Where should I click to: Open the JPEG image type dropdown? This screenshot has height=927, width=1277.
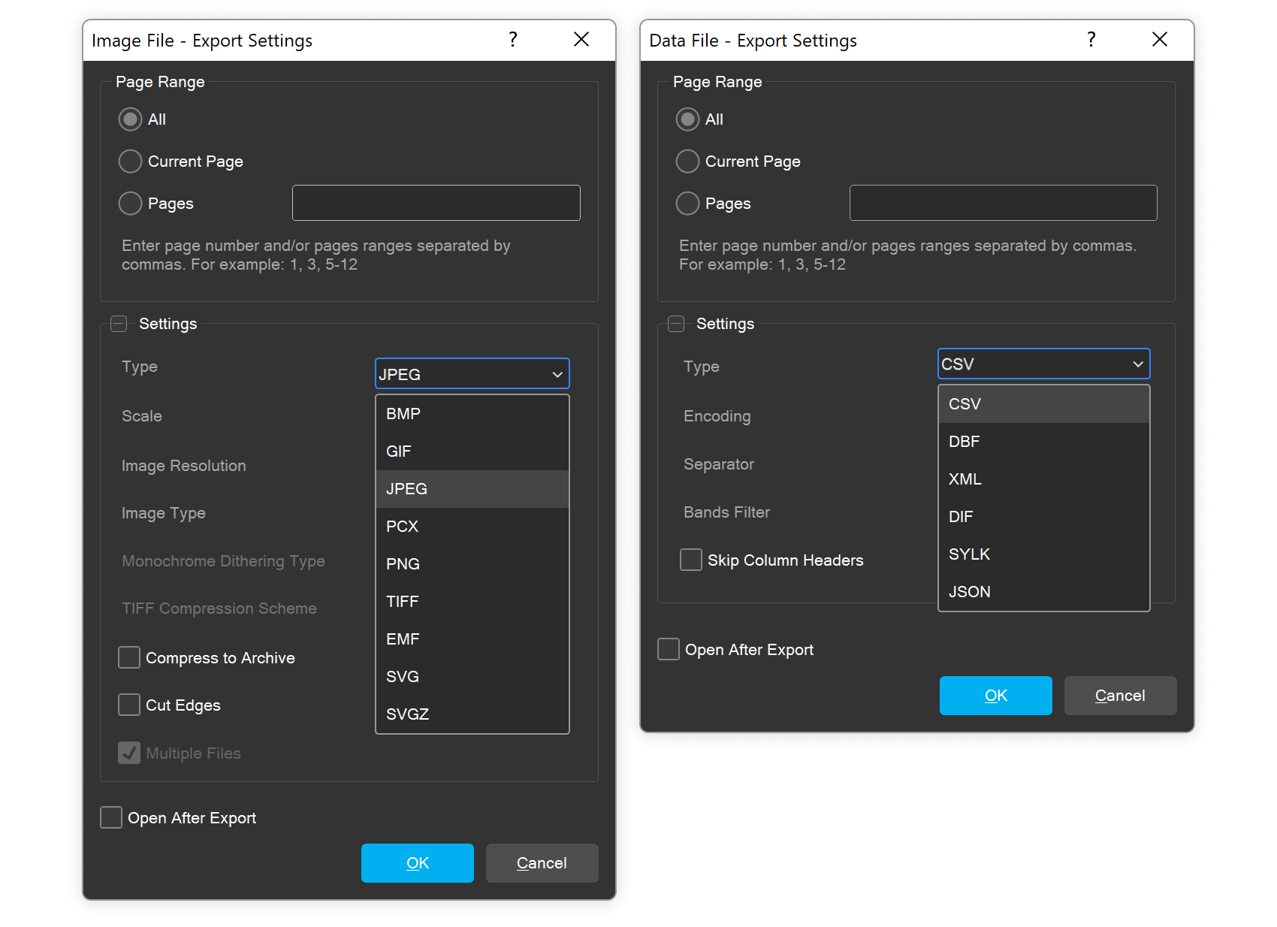[x=472, y=374]
